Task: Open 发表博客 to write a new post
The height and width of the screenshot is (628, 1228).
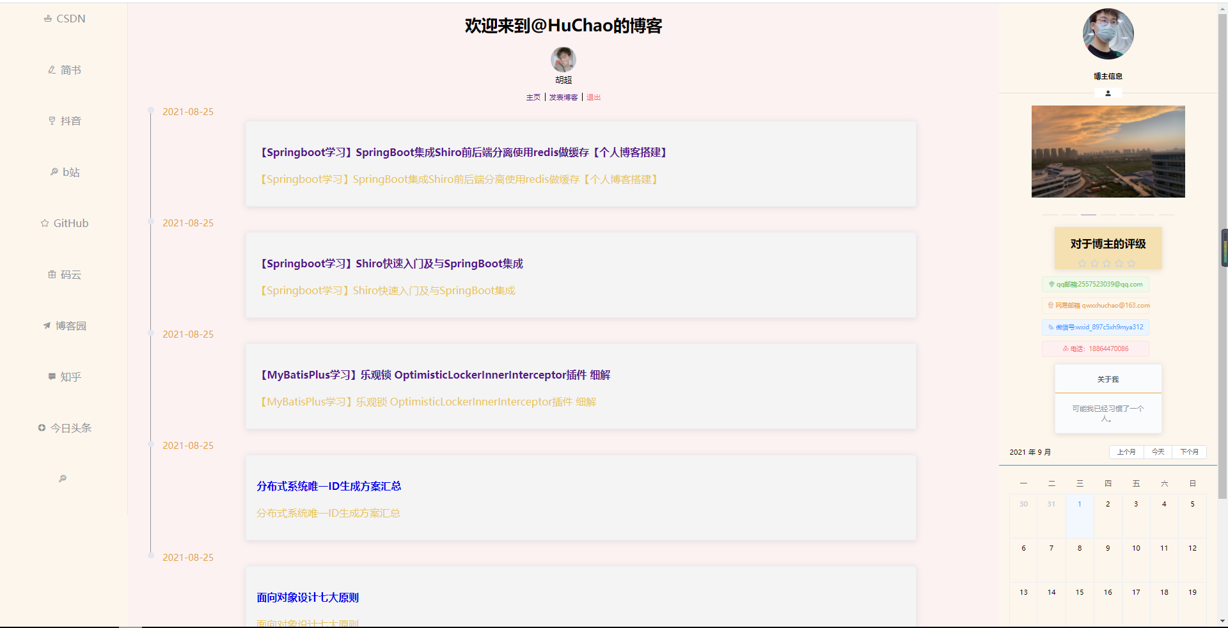Action: [x=563, y=97]
